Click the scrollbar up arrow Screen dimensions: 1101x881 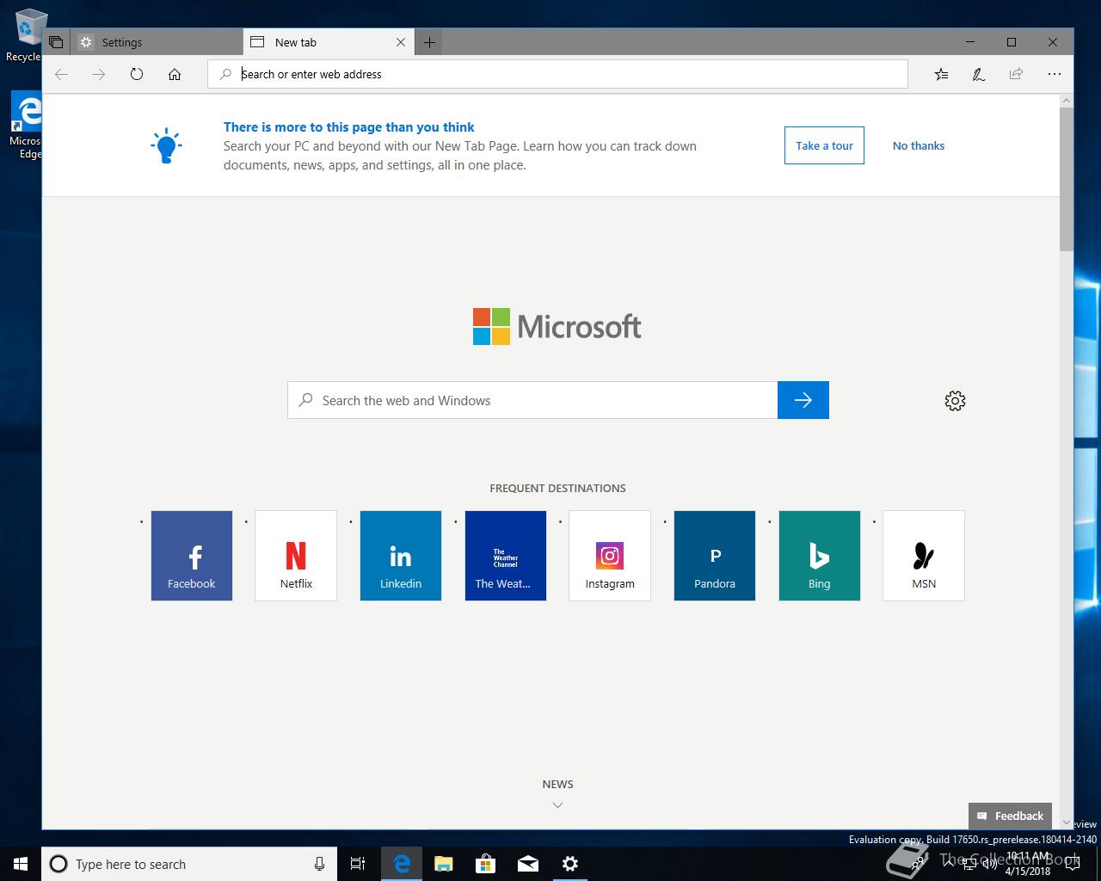pyautogui.click(x=1067, y=101)
